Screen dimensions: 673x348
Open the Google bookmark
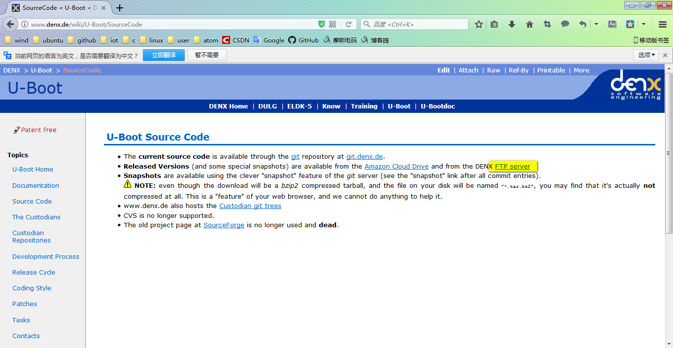[269, 40]
